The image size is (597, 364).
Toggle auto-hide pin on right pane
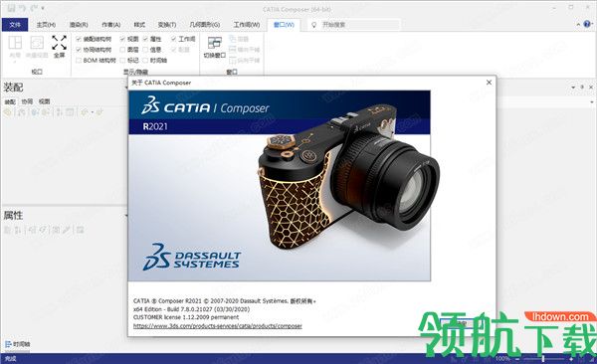click(582, 88)
